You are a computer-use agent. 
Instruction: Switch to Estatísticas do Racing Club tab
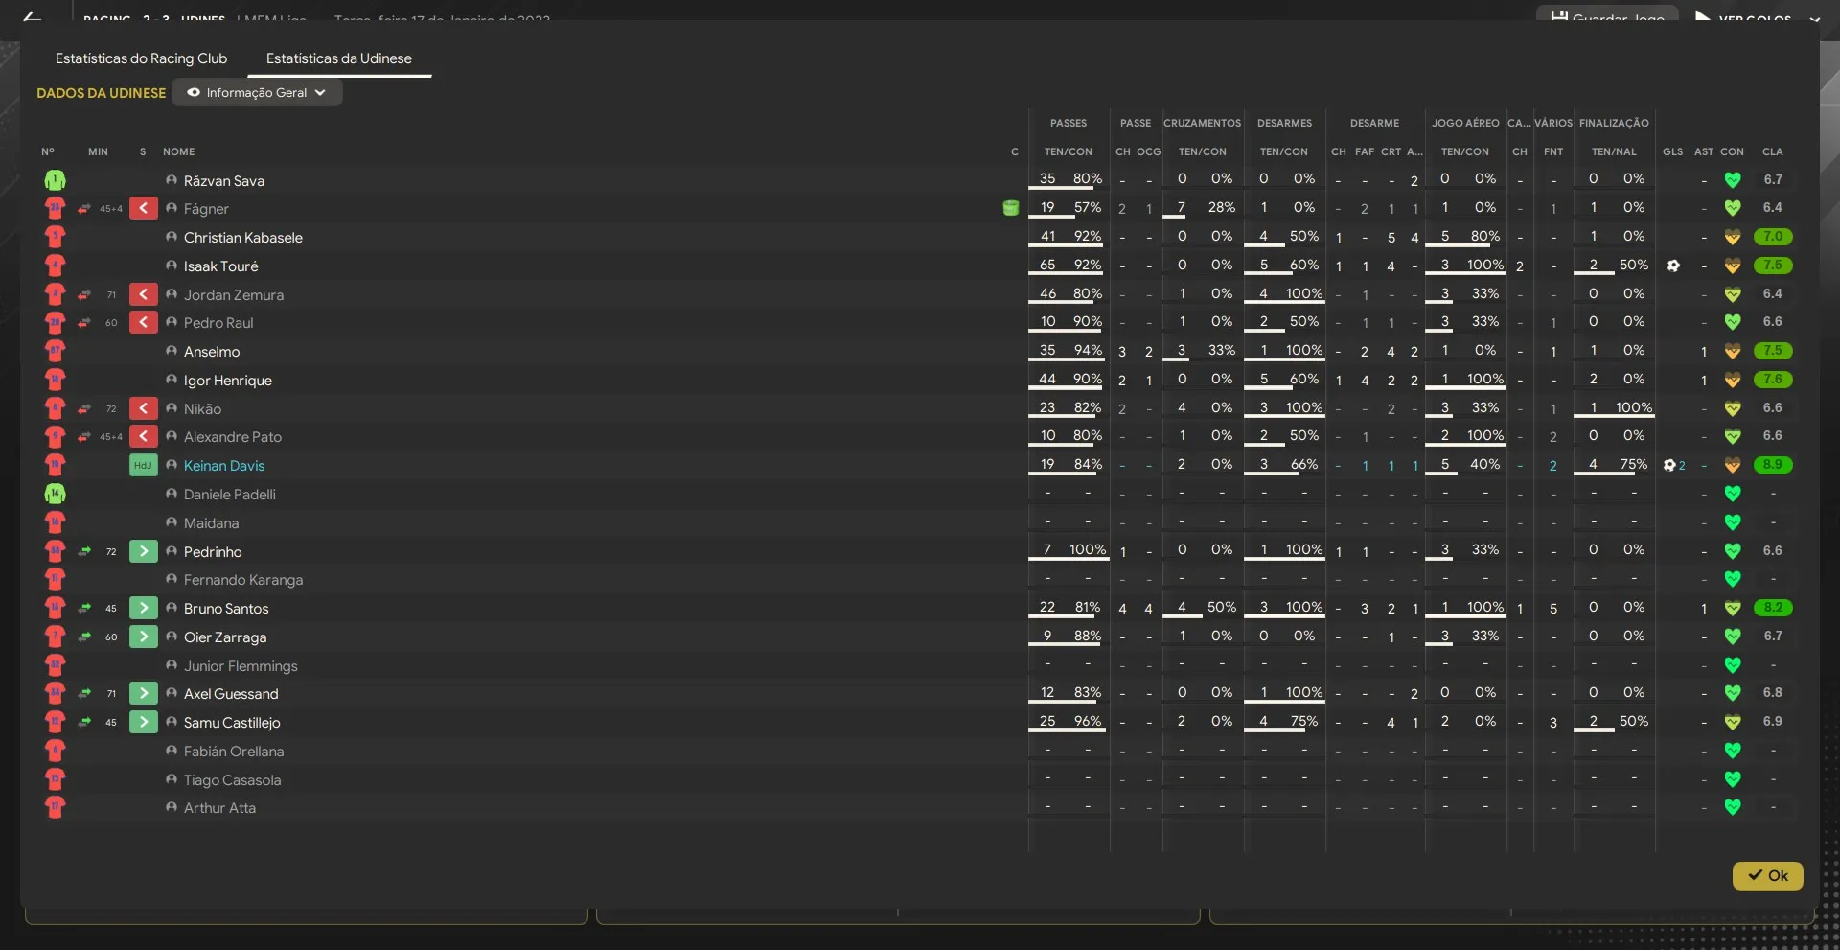(x=141, y=58)
